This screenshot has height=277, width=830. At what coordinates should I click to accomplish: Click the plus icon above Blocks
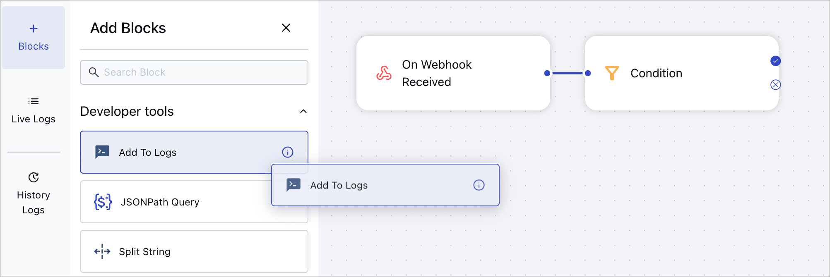click(x=34, y=29)
